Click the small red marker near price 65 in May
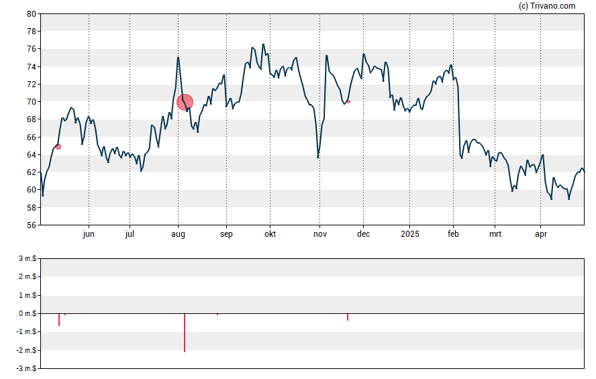596x379 pixels. [x=58, y=147]
